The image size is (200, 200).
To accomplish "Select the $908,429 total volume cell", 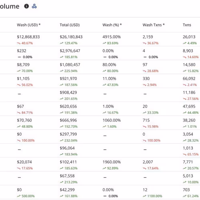I will pos(68,92).
